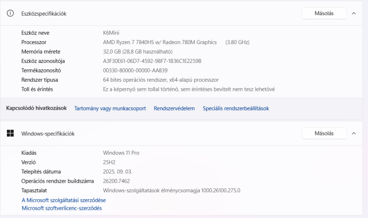Click the Windows logo icon beside Windows-specifikációk
368x218 pixels.
10,134
